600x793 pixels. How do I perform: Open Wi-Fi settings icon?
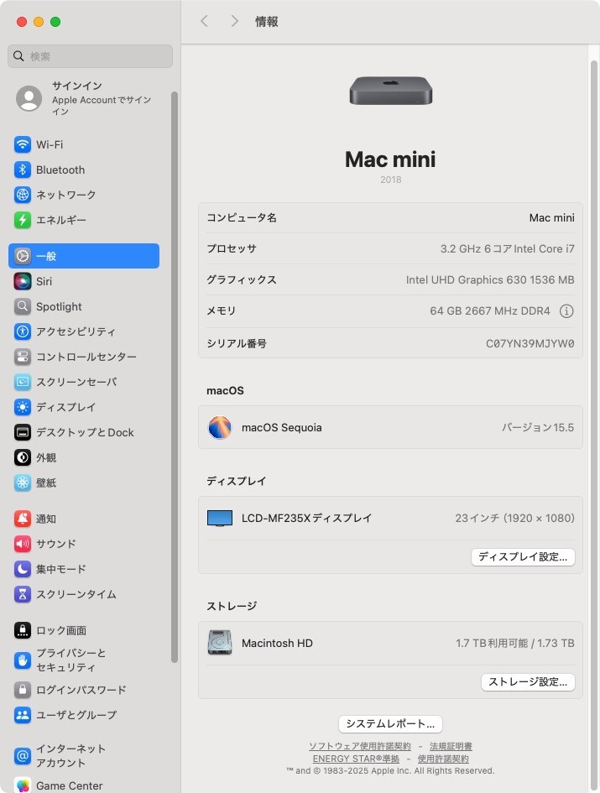click(x=23, y=144)
